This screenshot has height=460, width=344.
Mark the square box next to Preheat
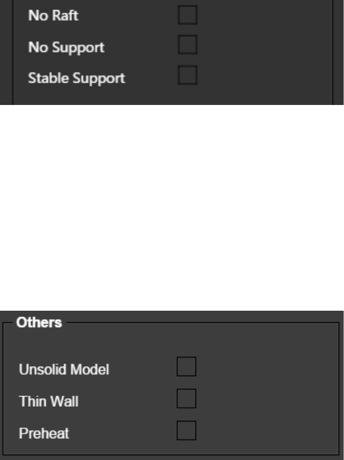click(x=187, y=430)
